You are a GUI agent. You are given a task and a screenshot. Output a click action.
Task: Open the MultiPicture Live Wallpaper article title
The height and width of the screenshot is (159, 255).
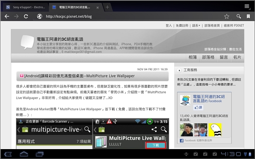pyautogui.click(x=80, y=76)
